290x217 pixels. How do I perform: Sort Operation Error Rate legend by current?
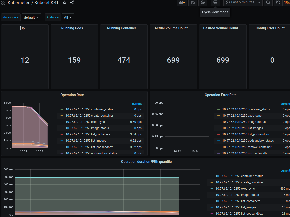click(285, 104)
